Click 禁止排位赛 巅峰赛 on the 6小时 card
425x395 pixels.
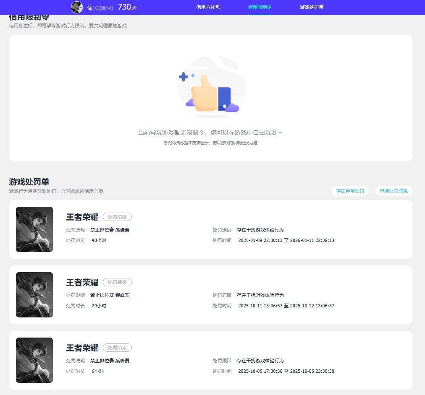(110, 361)
